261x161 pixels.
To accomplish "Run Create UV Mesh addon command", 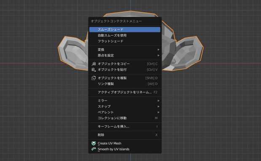I will click(125, 143).
